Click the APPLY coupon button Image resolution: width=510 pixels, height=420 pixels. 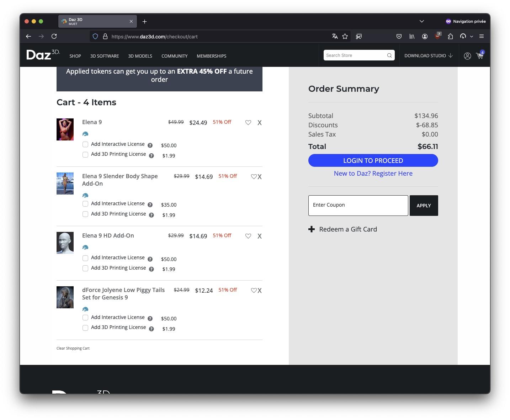[x=424, y=206]
